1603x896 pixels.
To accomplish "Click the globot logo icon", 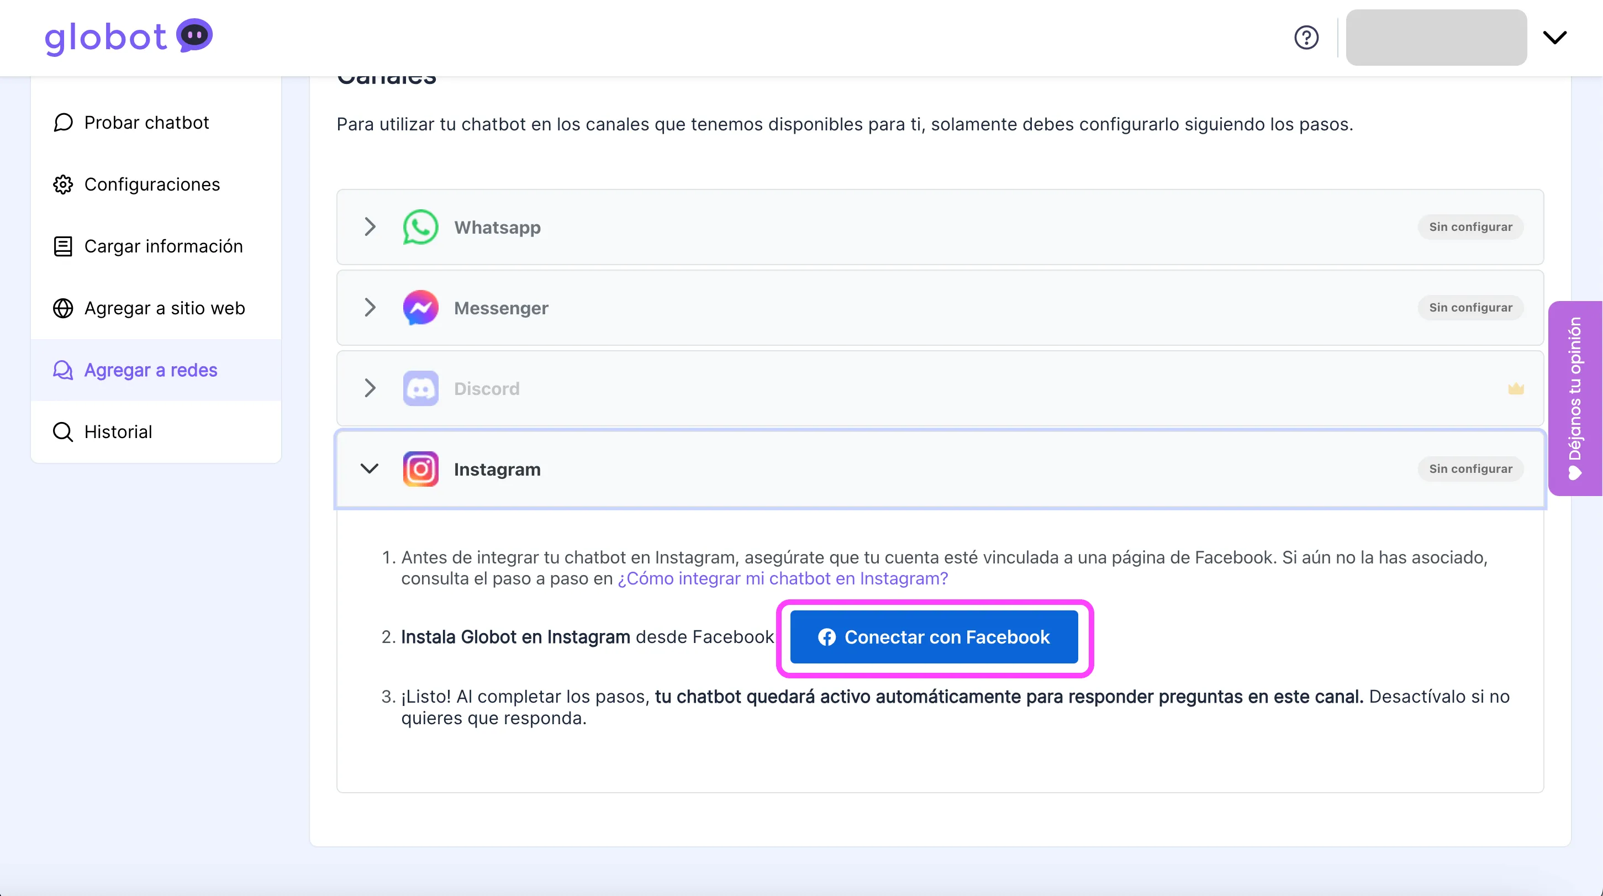I will click(x=194, y=36).
